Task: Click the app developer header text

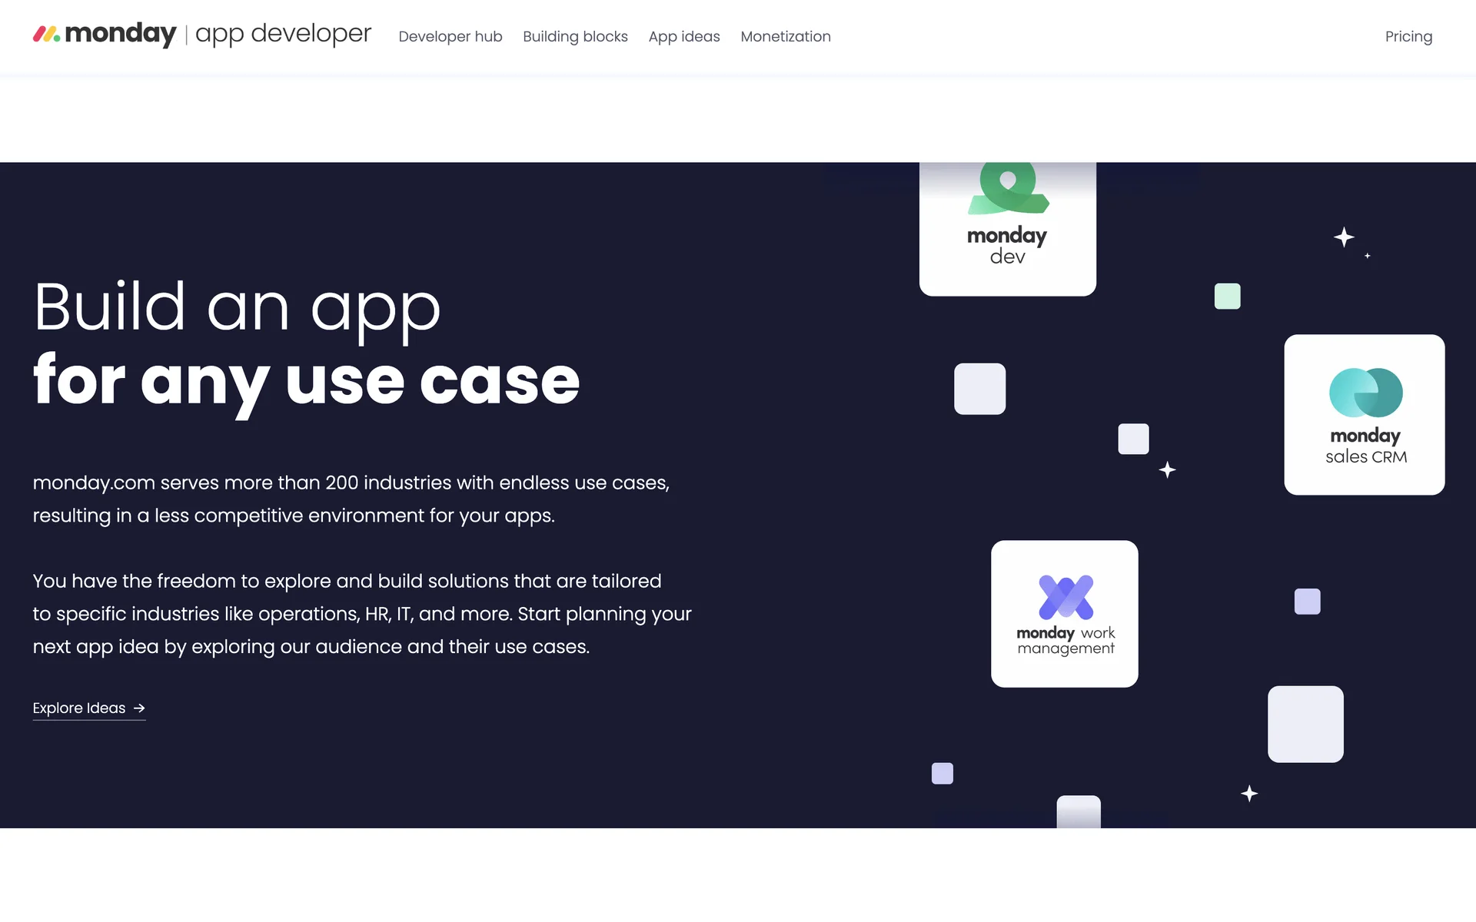Action: pos(283,34)
